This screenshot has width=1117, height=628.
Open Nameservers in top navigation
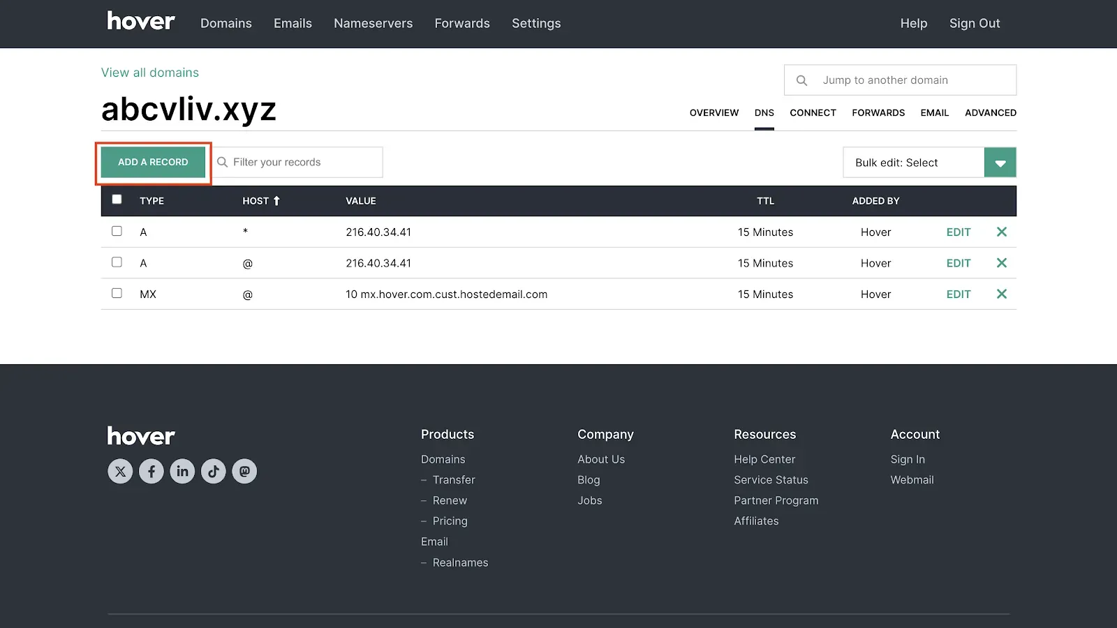[373, 23]
